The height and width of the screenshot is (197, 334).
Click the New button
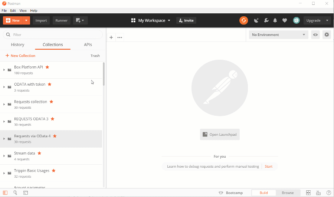pos(13,20)
